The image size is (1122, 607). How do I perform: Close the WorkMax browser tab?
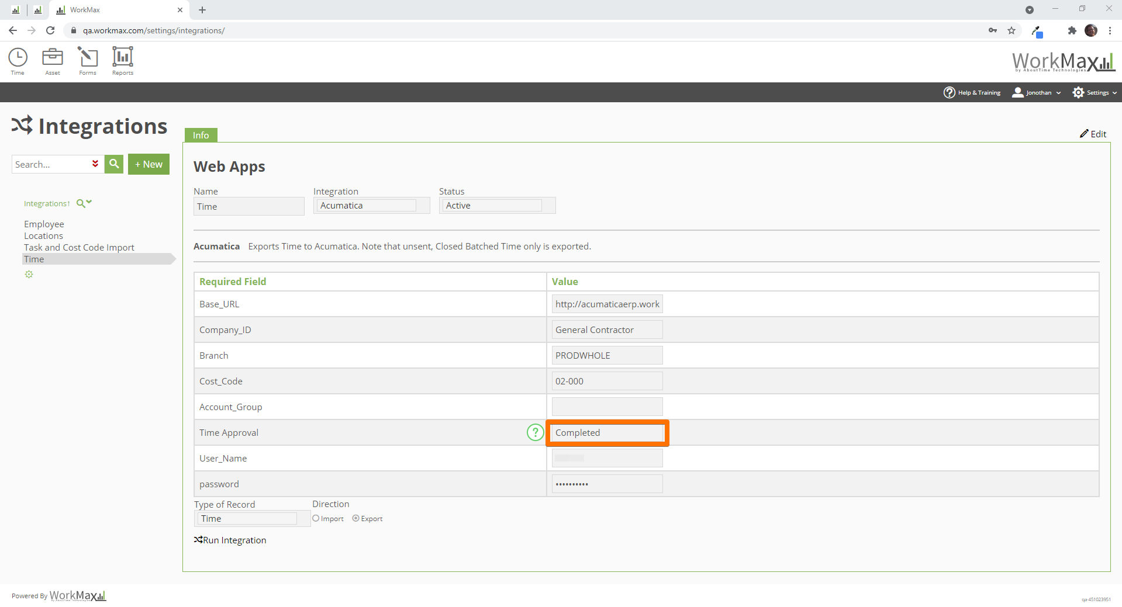click(180, 10)
